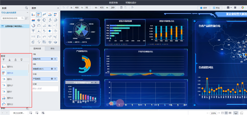The height and width of the screenshot is (115, 247).
Task: Select the rose chart type icon
Action: pyautogui.click(x=50, y=20)
